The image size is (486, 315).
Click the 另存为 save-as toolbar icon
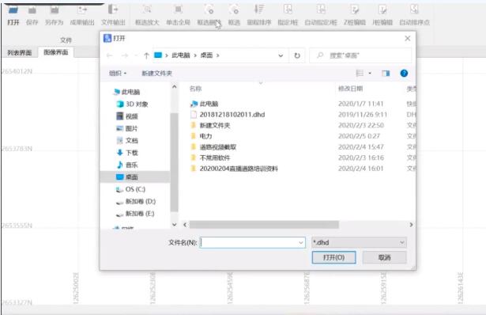55,10
